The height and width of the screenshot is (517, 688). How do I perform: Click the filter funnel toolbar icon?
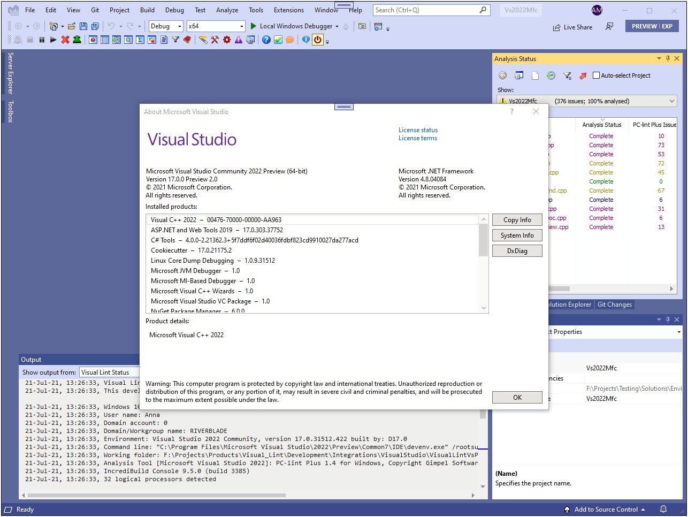[x=175, y=40]
